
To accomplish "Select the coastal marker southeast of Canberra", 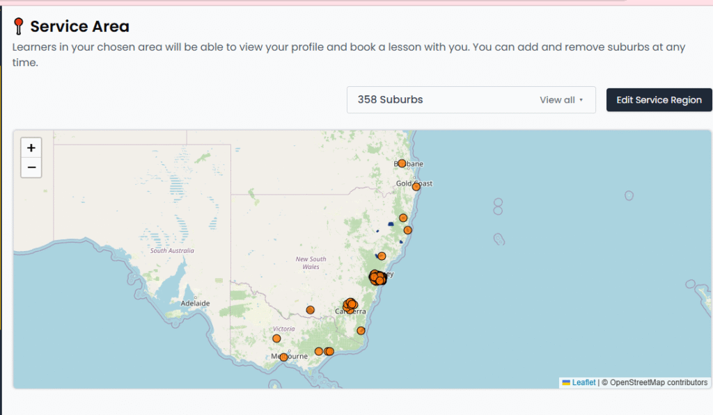I will [x=361, y=330].
